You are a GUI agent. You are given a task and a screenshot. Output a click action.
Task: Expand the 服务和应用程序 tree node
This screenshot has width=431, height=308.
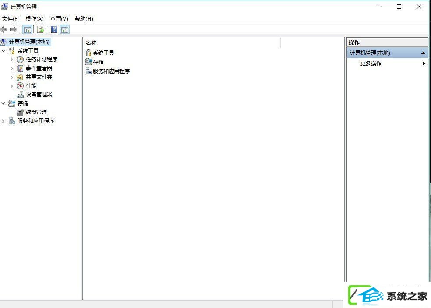coord(4,121)
